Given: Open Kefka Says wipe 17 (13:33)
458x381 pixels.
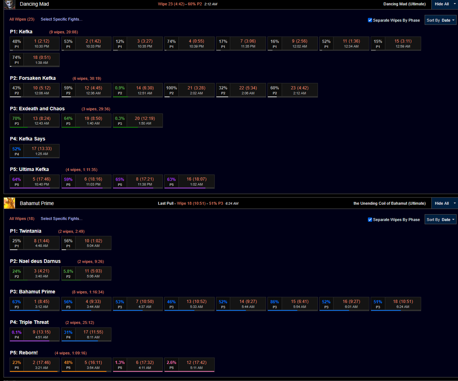Looking at the screenshot, I should coord(35,151).
